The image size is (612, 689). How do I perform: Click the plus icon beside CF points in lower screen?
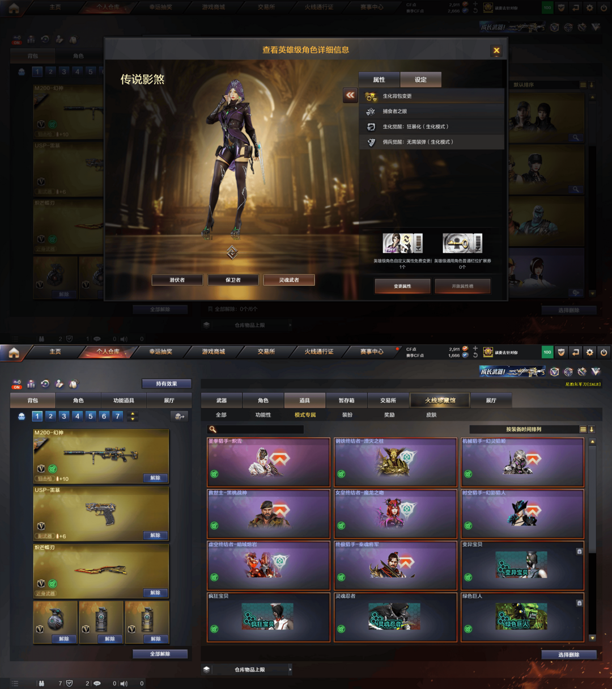[x=475, y=348]
